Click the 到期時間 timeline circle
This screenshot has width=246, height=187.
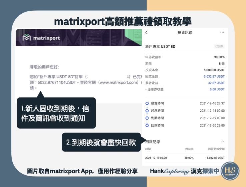(x=147, y=118)
